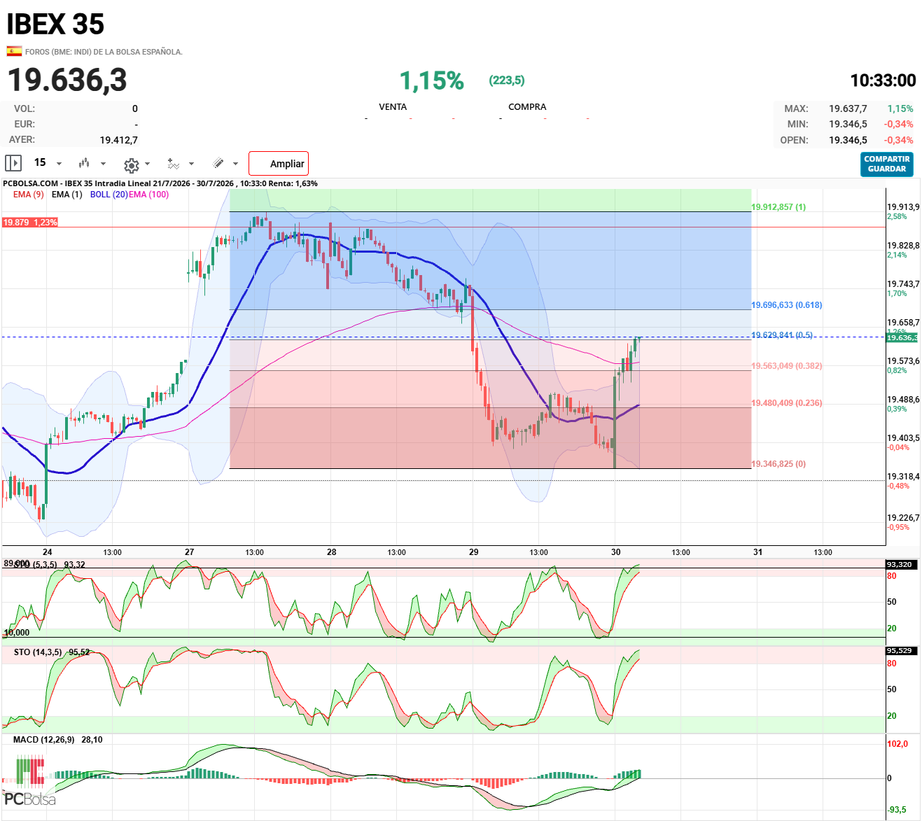Click the 19.226,7 price axis label
Image resolution: width=922 pixels, height=821 pixels.
[903, 518]
